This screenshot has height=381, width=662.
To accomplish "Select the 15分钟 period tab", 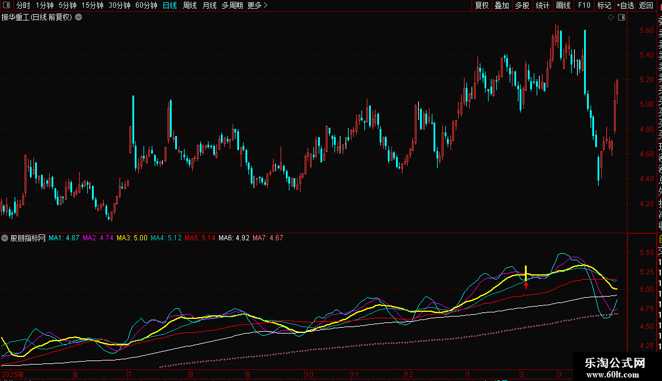I will 93,5.
